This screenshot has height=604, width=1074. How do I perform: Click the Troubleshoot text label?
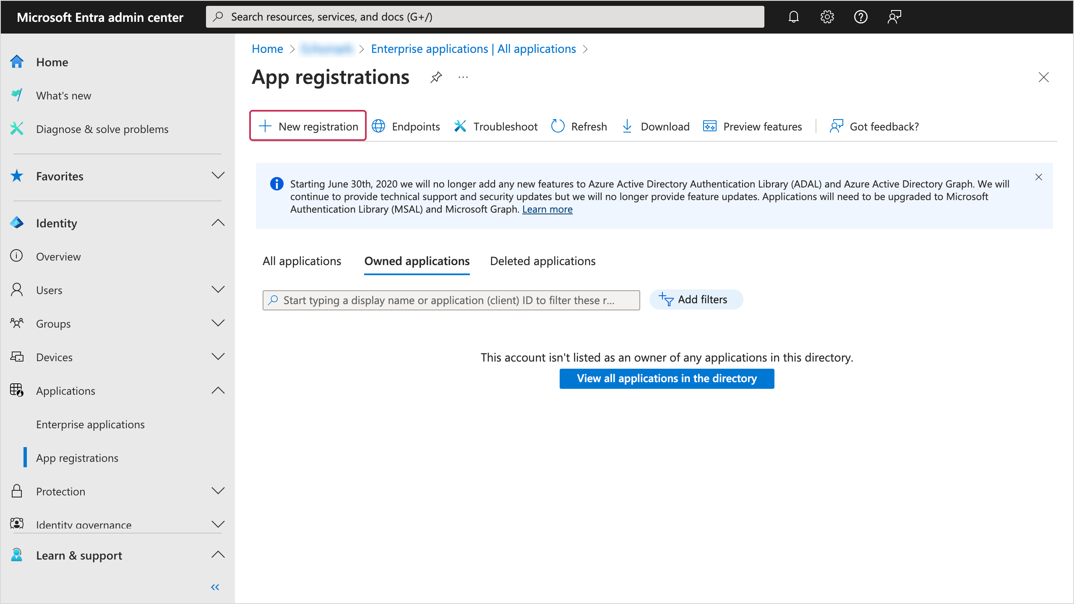pyautogui.click(x=505, y=126)
